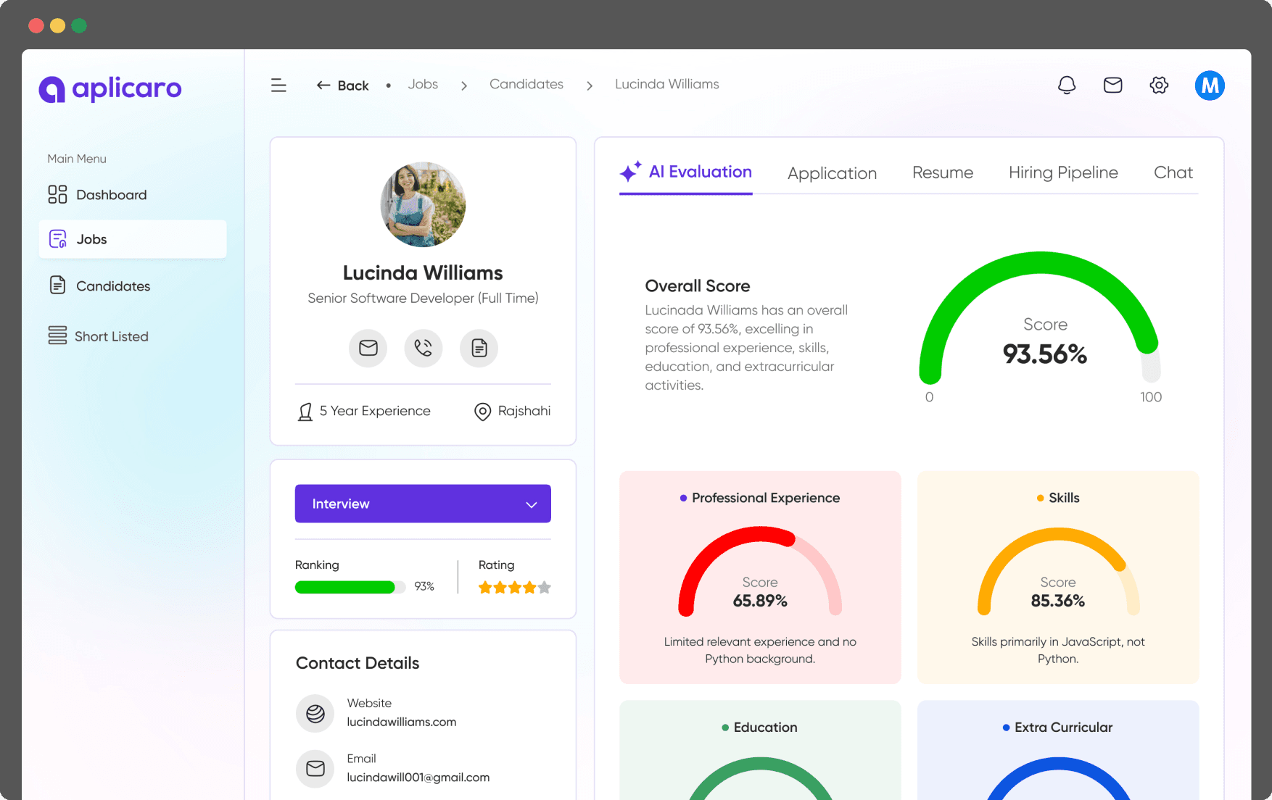Click the Dashboard grid icon
The height and width of the screenshot is (800, 1272).
(x=57, y=194)
